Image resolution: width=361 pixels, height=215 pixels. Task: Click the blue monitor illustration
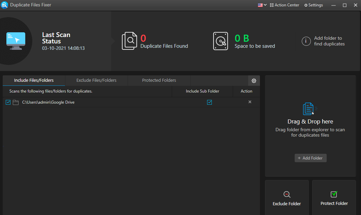pos(16,40)
